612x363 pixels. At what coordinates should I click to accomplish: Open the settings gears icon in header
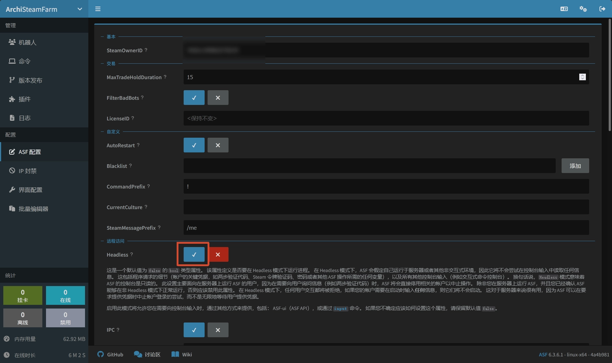point(583,9)
